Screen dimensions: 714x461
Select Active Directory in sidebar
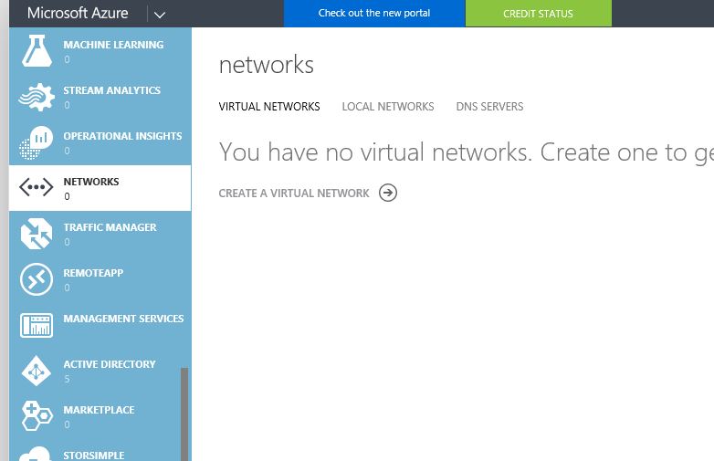coord(110,364)
